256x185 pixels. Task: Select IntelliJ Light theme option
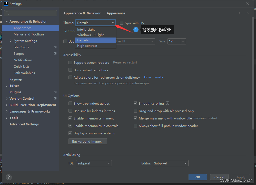pos(96,30)
